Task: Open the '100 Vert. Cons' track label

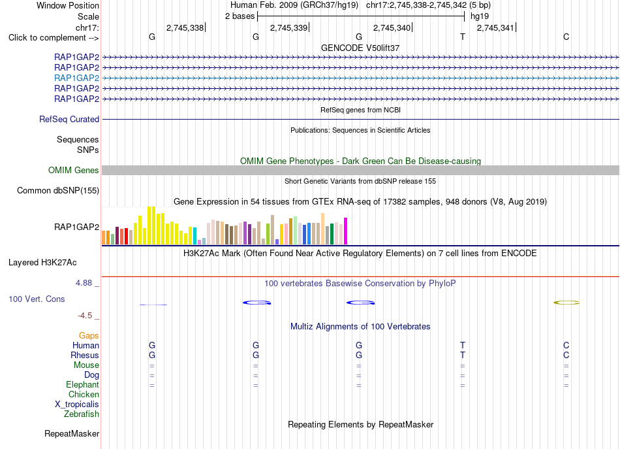Action: click(37, 299)
